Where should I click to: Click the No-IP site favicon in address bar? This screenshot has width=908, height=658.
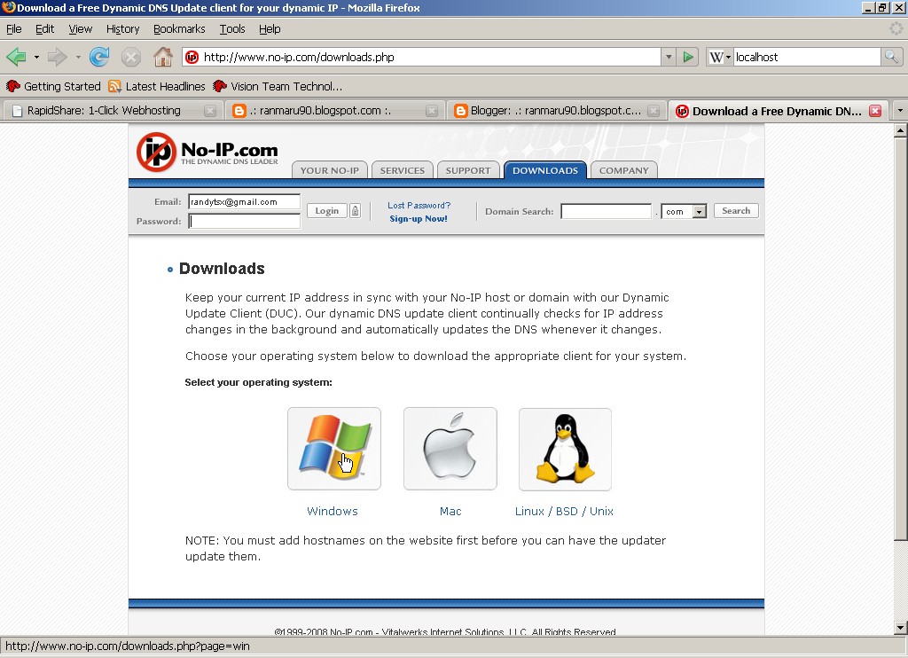coord(192,57)
